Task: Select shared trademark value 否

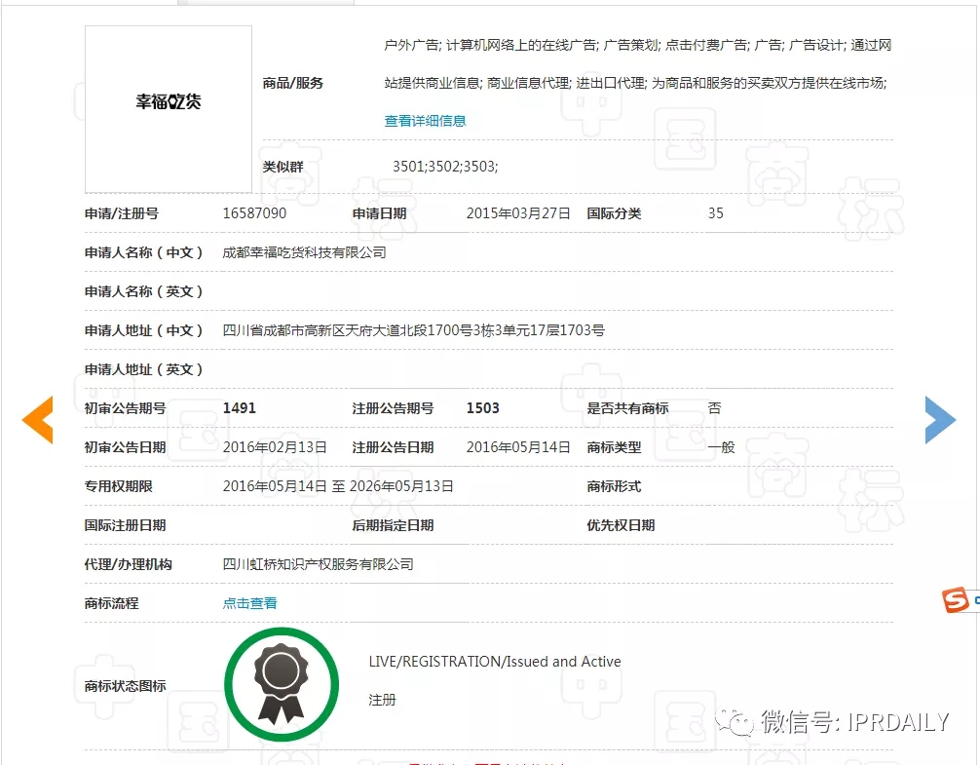Action: [714, 408]
